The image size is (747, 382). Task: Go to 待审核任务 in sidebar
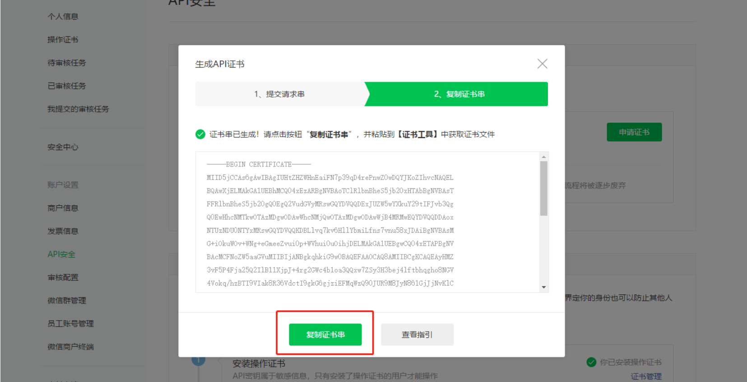[x=67, y=63]
